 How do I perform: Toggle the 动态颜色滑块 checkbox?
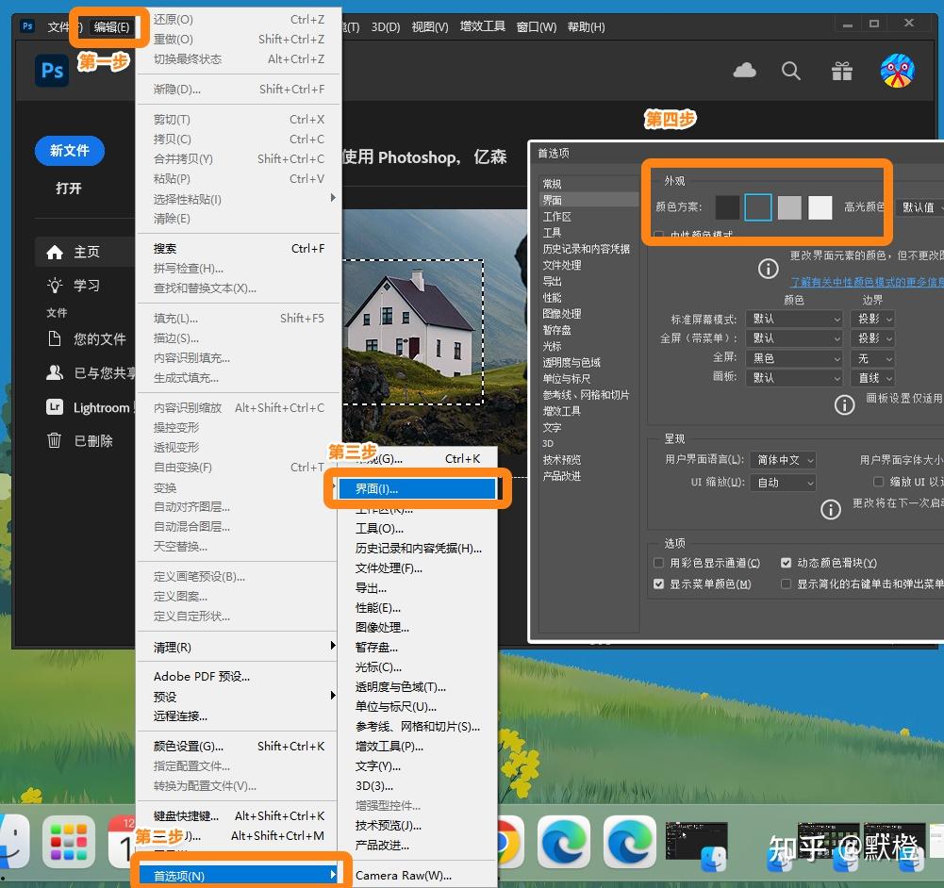[x=786, y=563]
